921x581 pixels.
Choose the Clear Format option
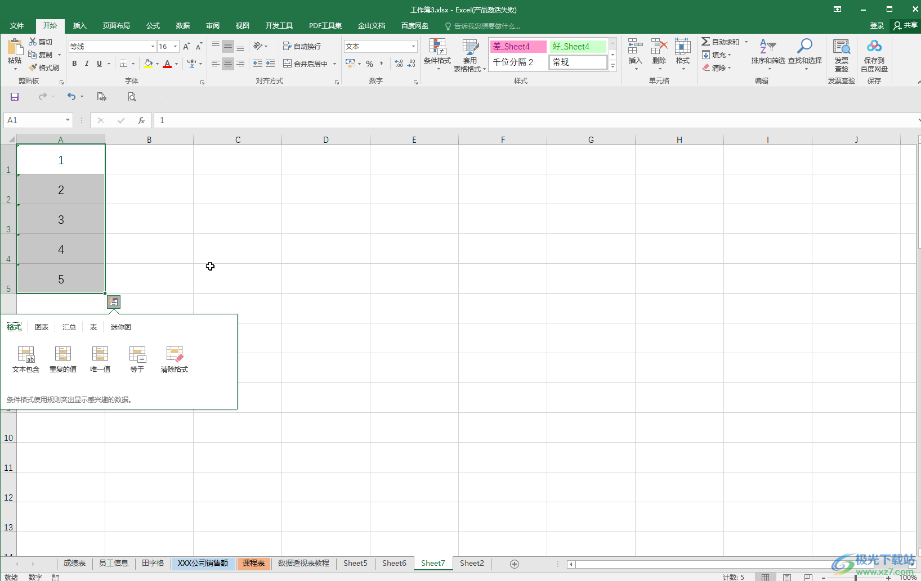175,359
